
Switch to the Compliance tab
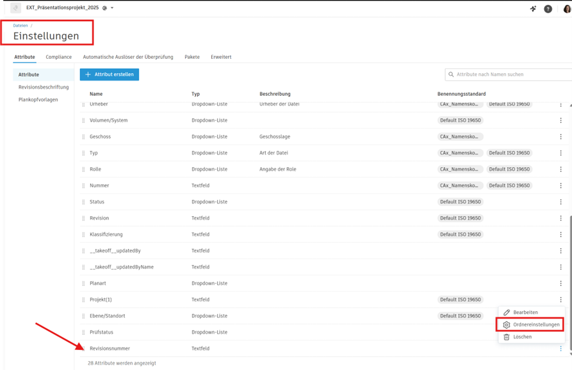click(59, 57)
